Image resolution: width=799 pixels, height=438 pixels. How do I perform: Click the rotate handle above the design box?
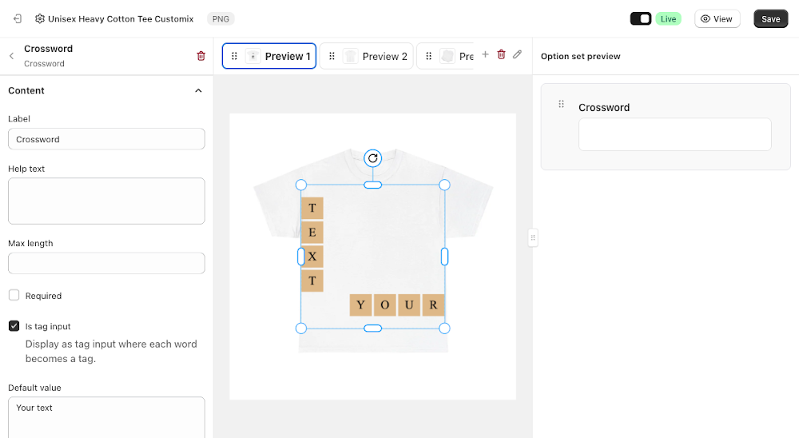pyautogui.click(x=373, y=158)
